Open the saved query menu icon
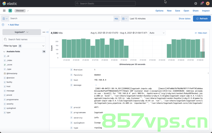Screen dimensions: 212x133 [5, 19]
